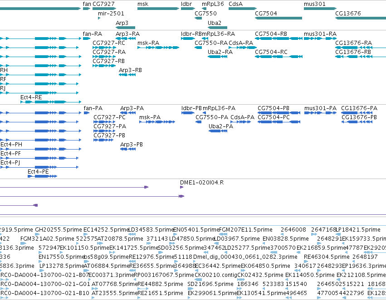Open the mus301 gene label
This screenshot has height=300, width=386.
pyautogui.click(x=315, y=4)
